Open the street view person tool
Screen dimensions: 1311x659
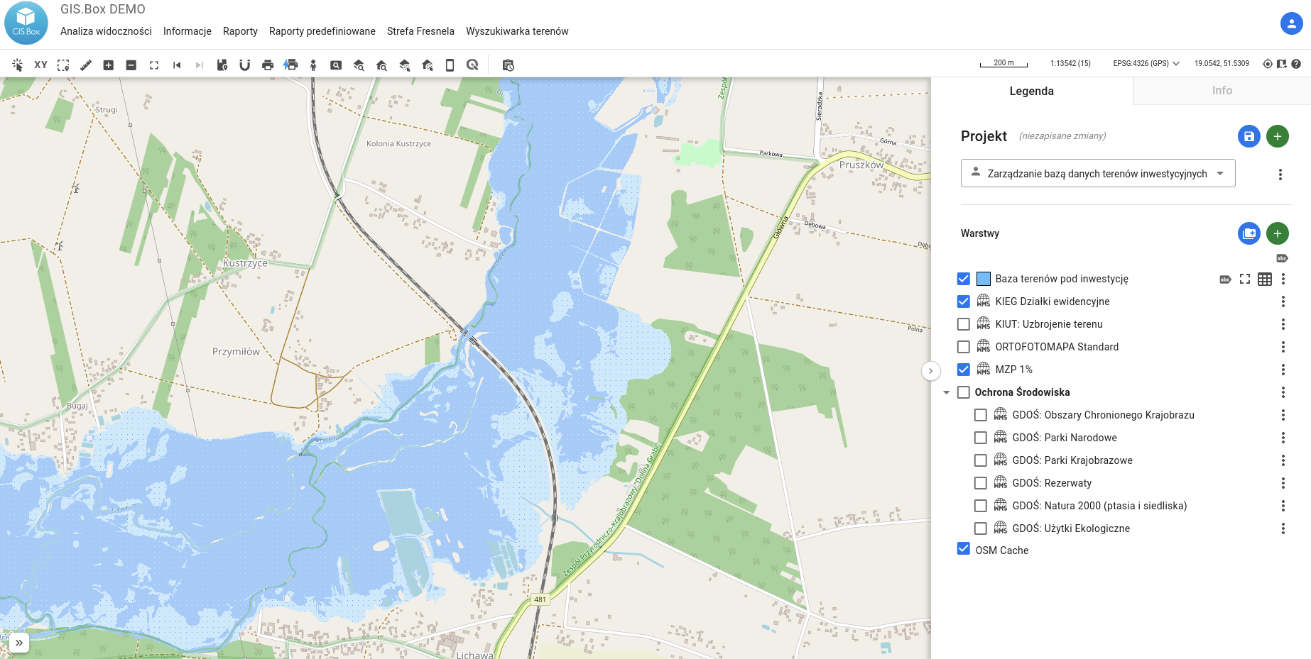(x=313, y=65)
